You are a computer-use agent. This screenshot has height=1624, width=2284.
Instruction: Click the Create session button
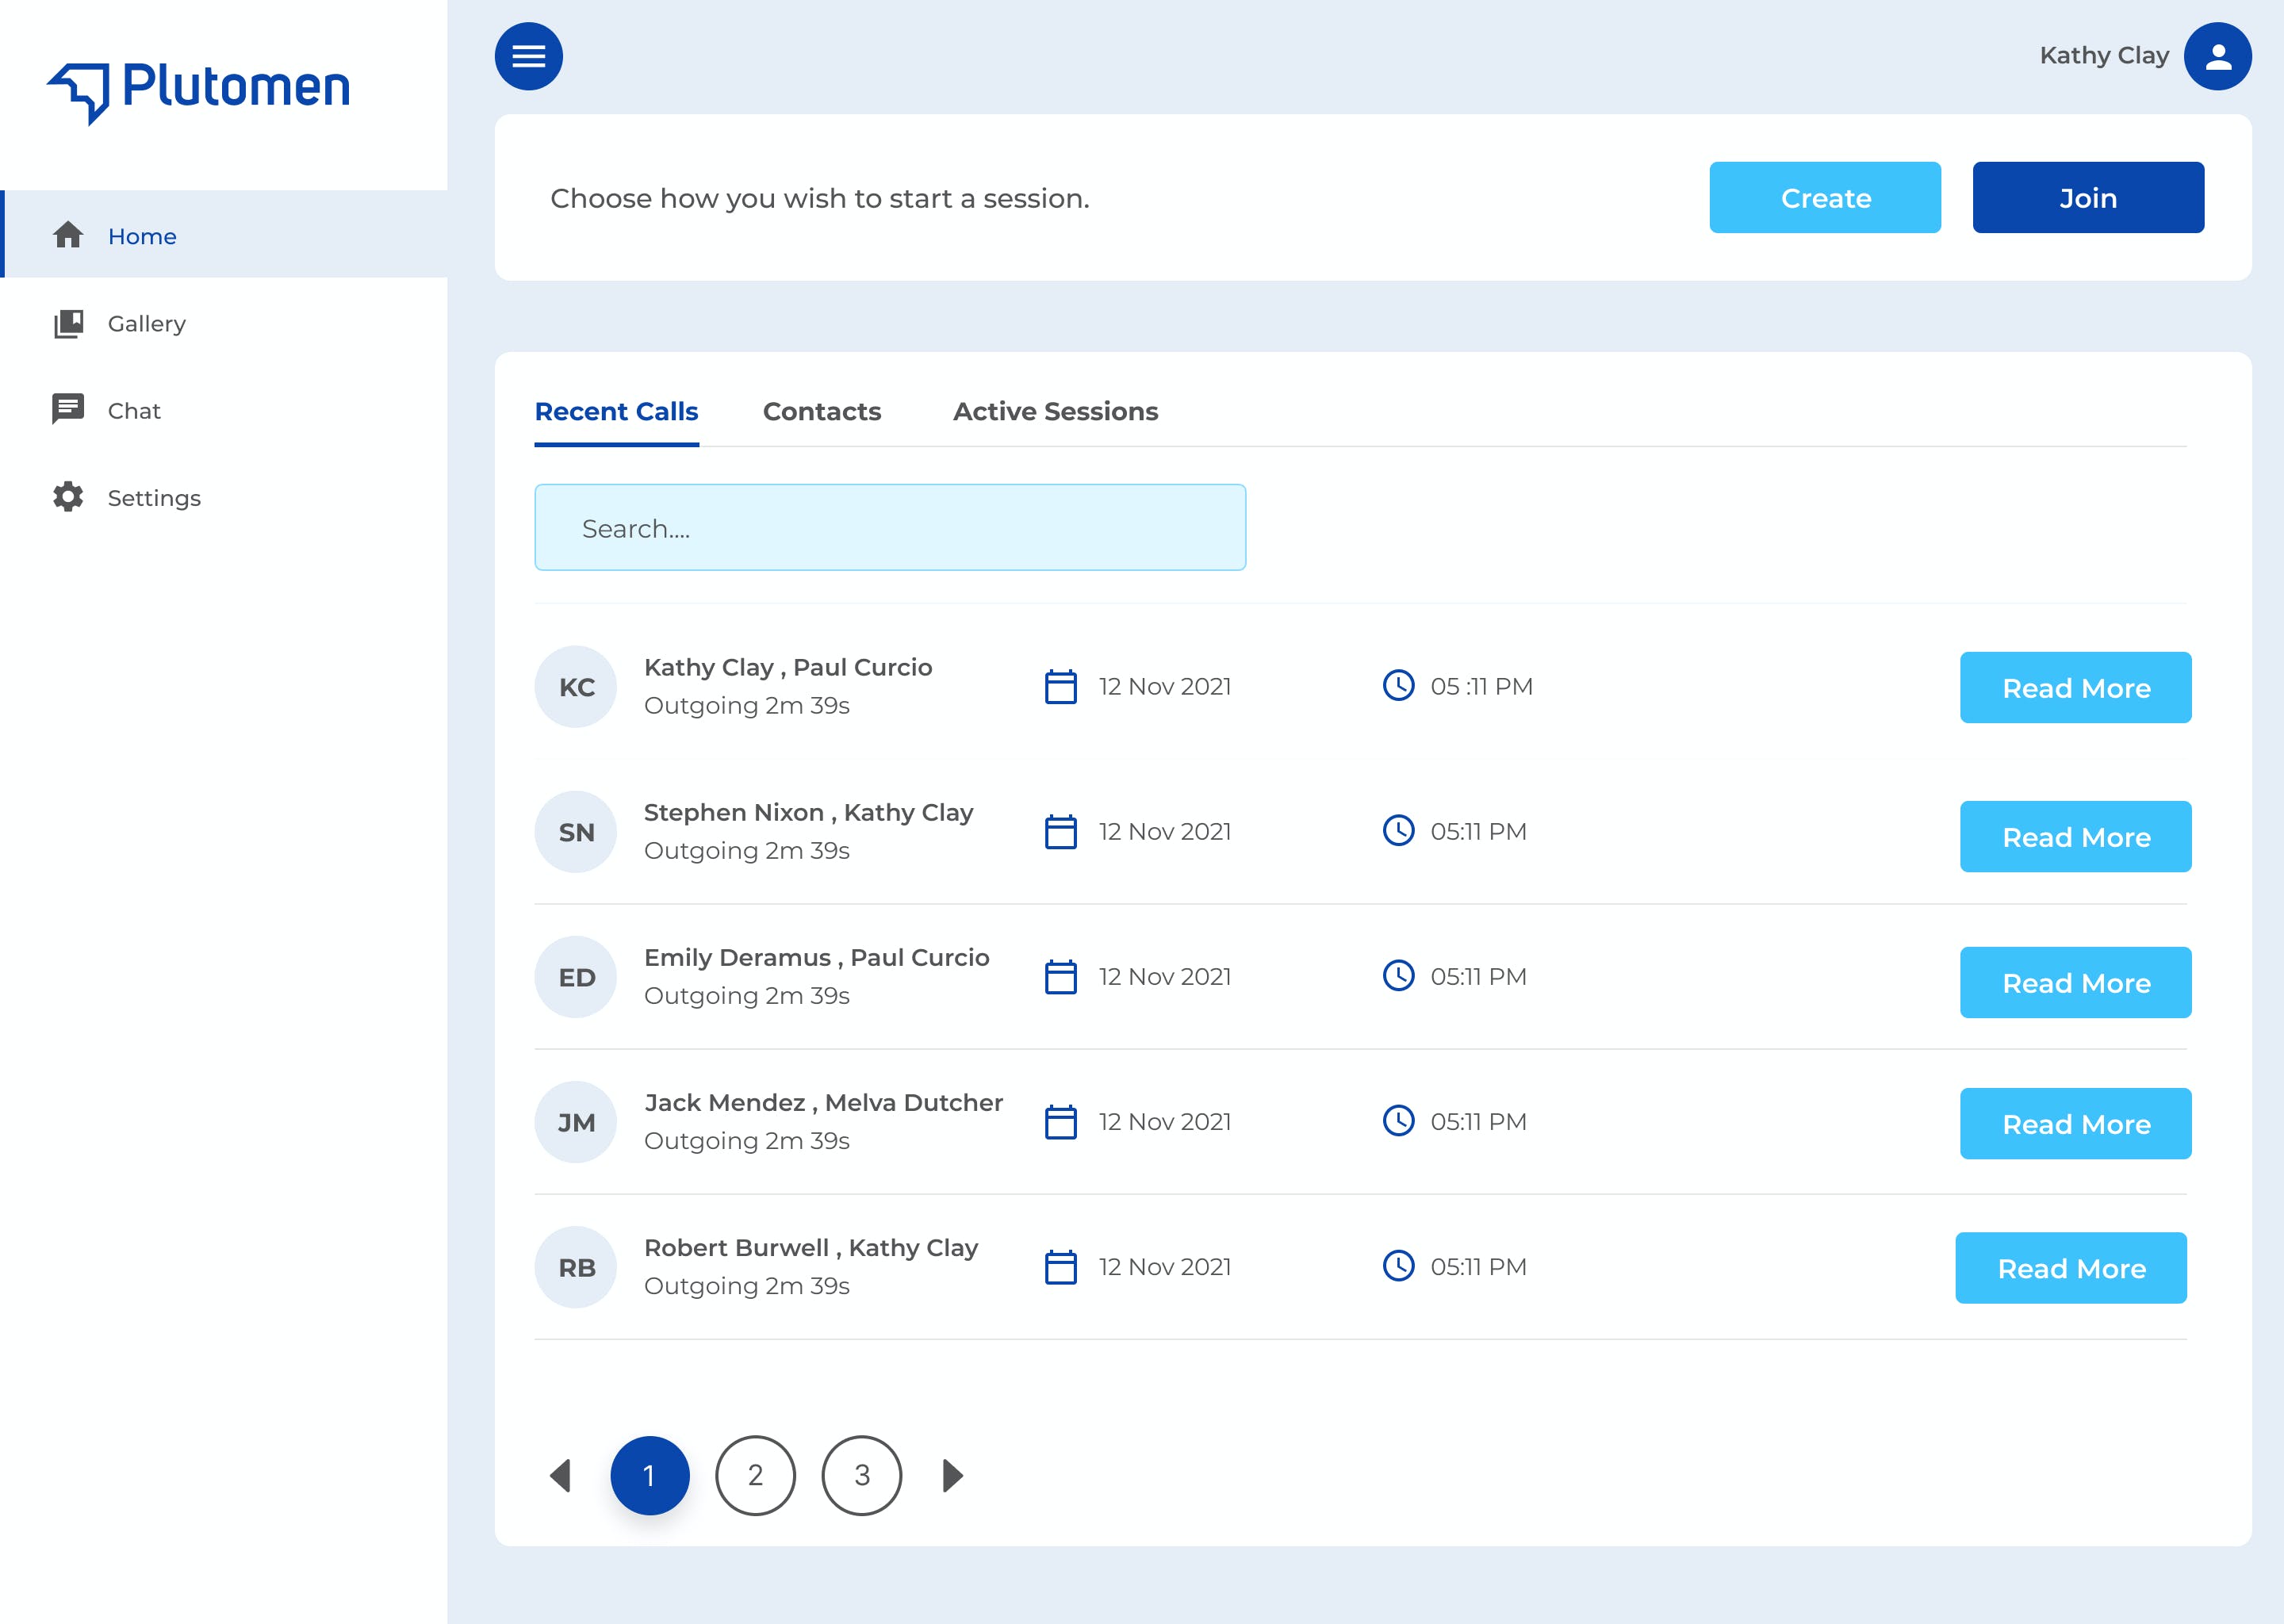click(x=1824, y=197)
